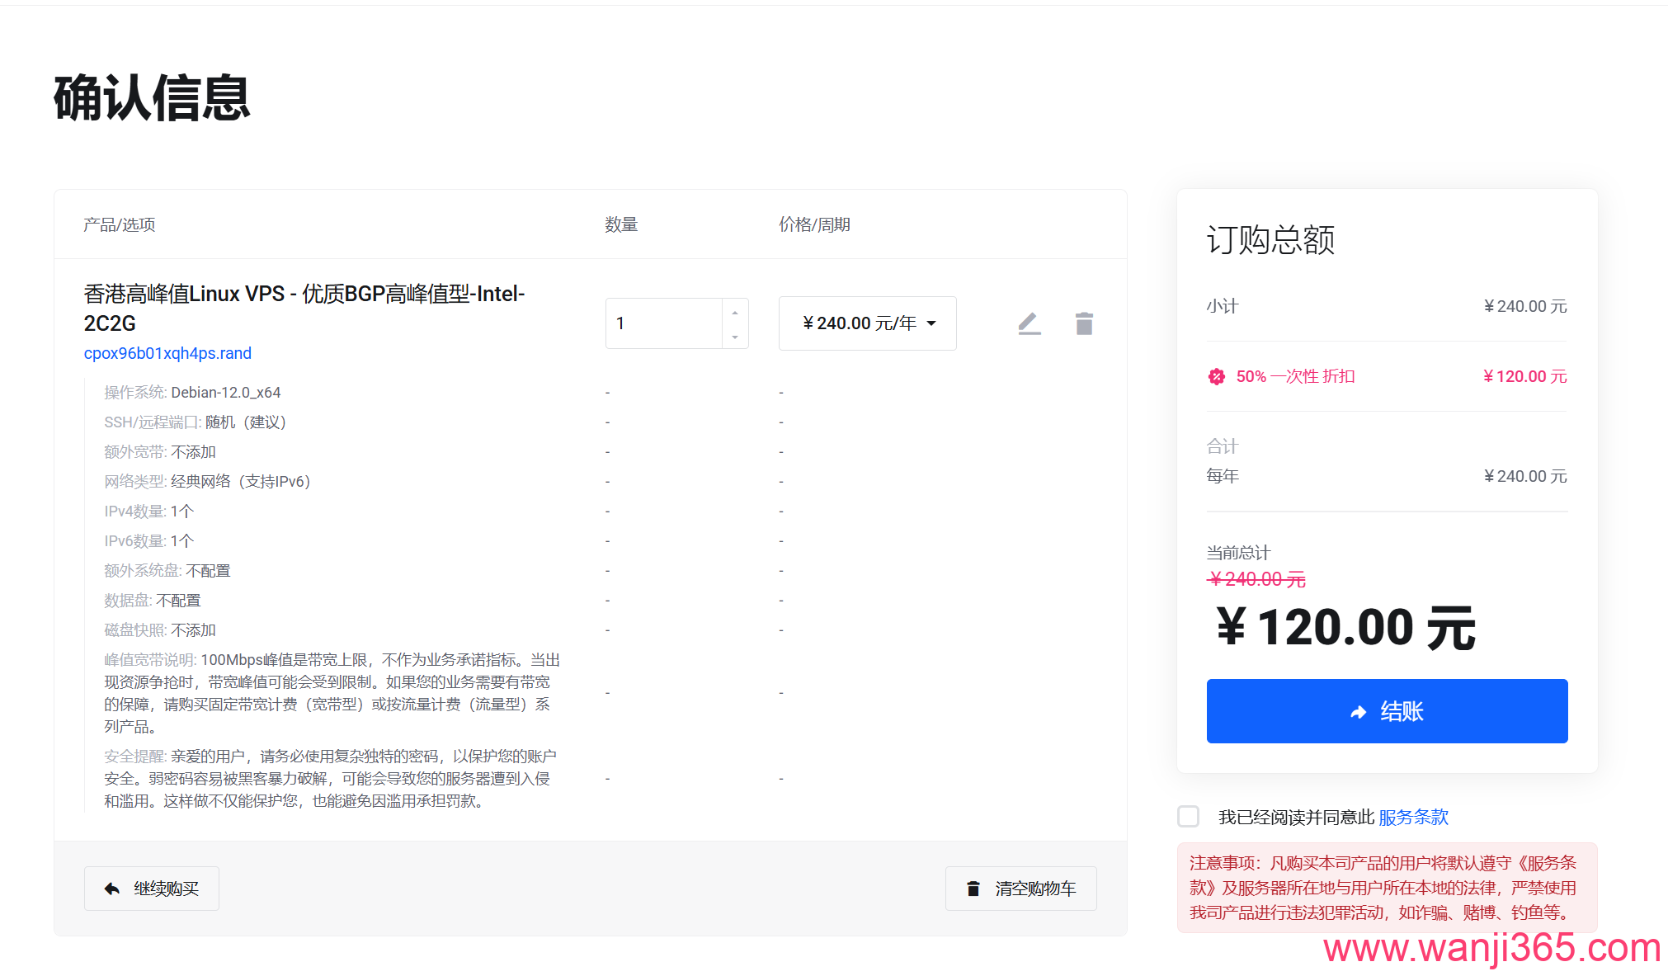The height and width of the screenshot is (976, 1668).
Task: Open the 服务条款 link
Action: [1413, 817]
